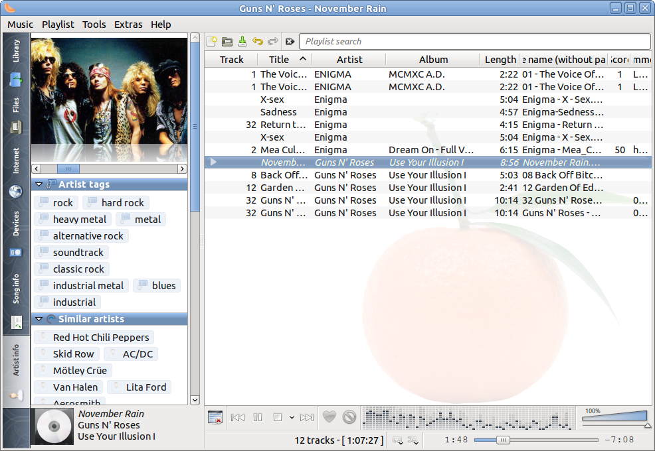Viewport: 655px width, 451px height.
Task: Click the playing indicator on November Rain row
Action: 213,162
